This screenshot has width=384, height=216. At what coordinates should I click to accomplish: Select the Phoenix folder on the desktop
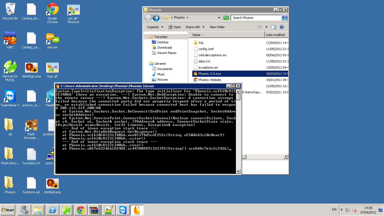coord(10,185)
